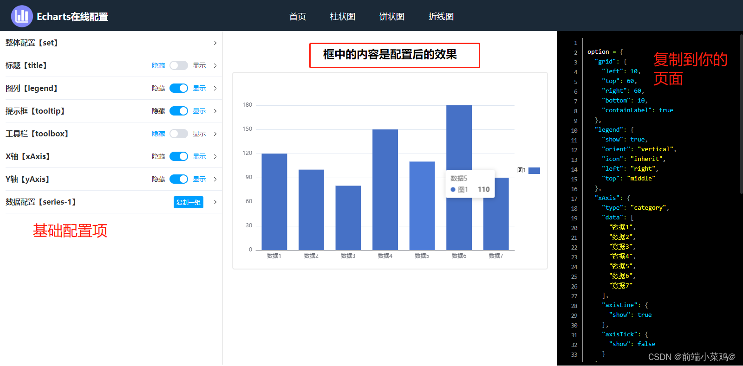743x366 pixels.
Task: Click the 数据4 bar in the chart
Action: pos(385,190)
